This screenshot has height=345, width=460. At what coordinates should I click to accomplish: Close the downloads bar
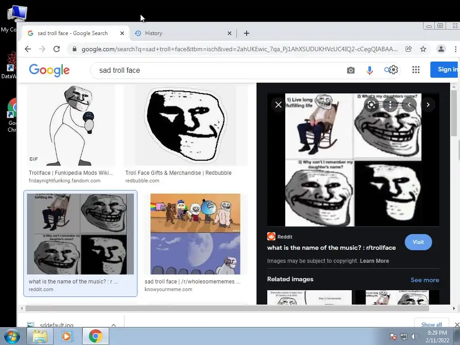[456, 324]
